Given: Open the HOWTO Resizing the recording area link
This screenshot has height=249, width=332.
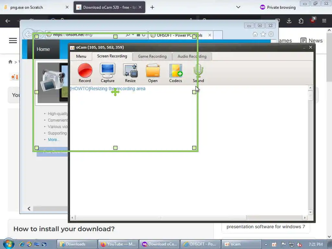Looking at the screenshot, I should [x=108, y=89].
